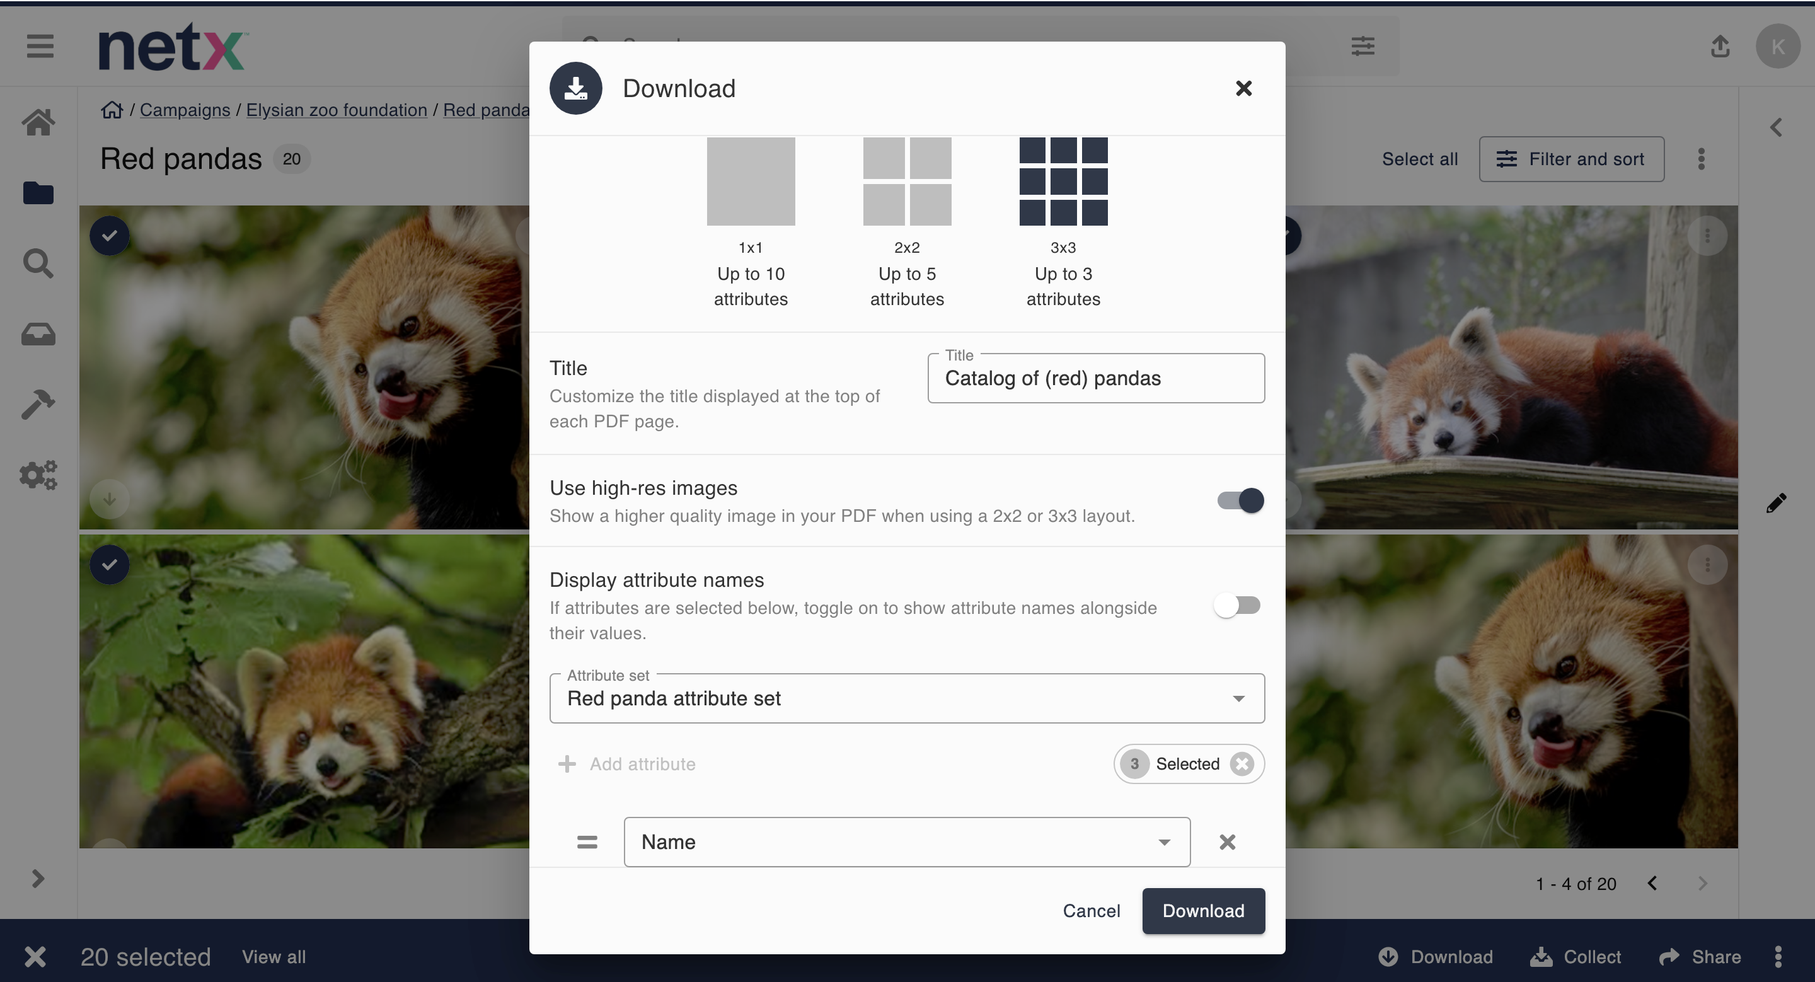Expand the left sidebar chevron
Image resolution: width=1815 pixels, height=982 pixels.
pos(38,879)
